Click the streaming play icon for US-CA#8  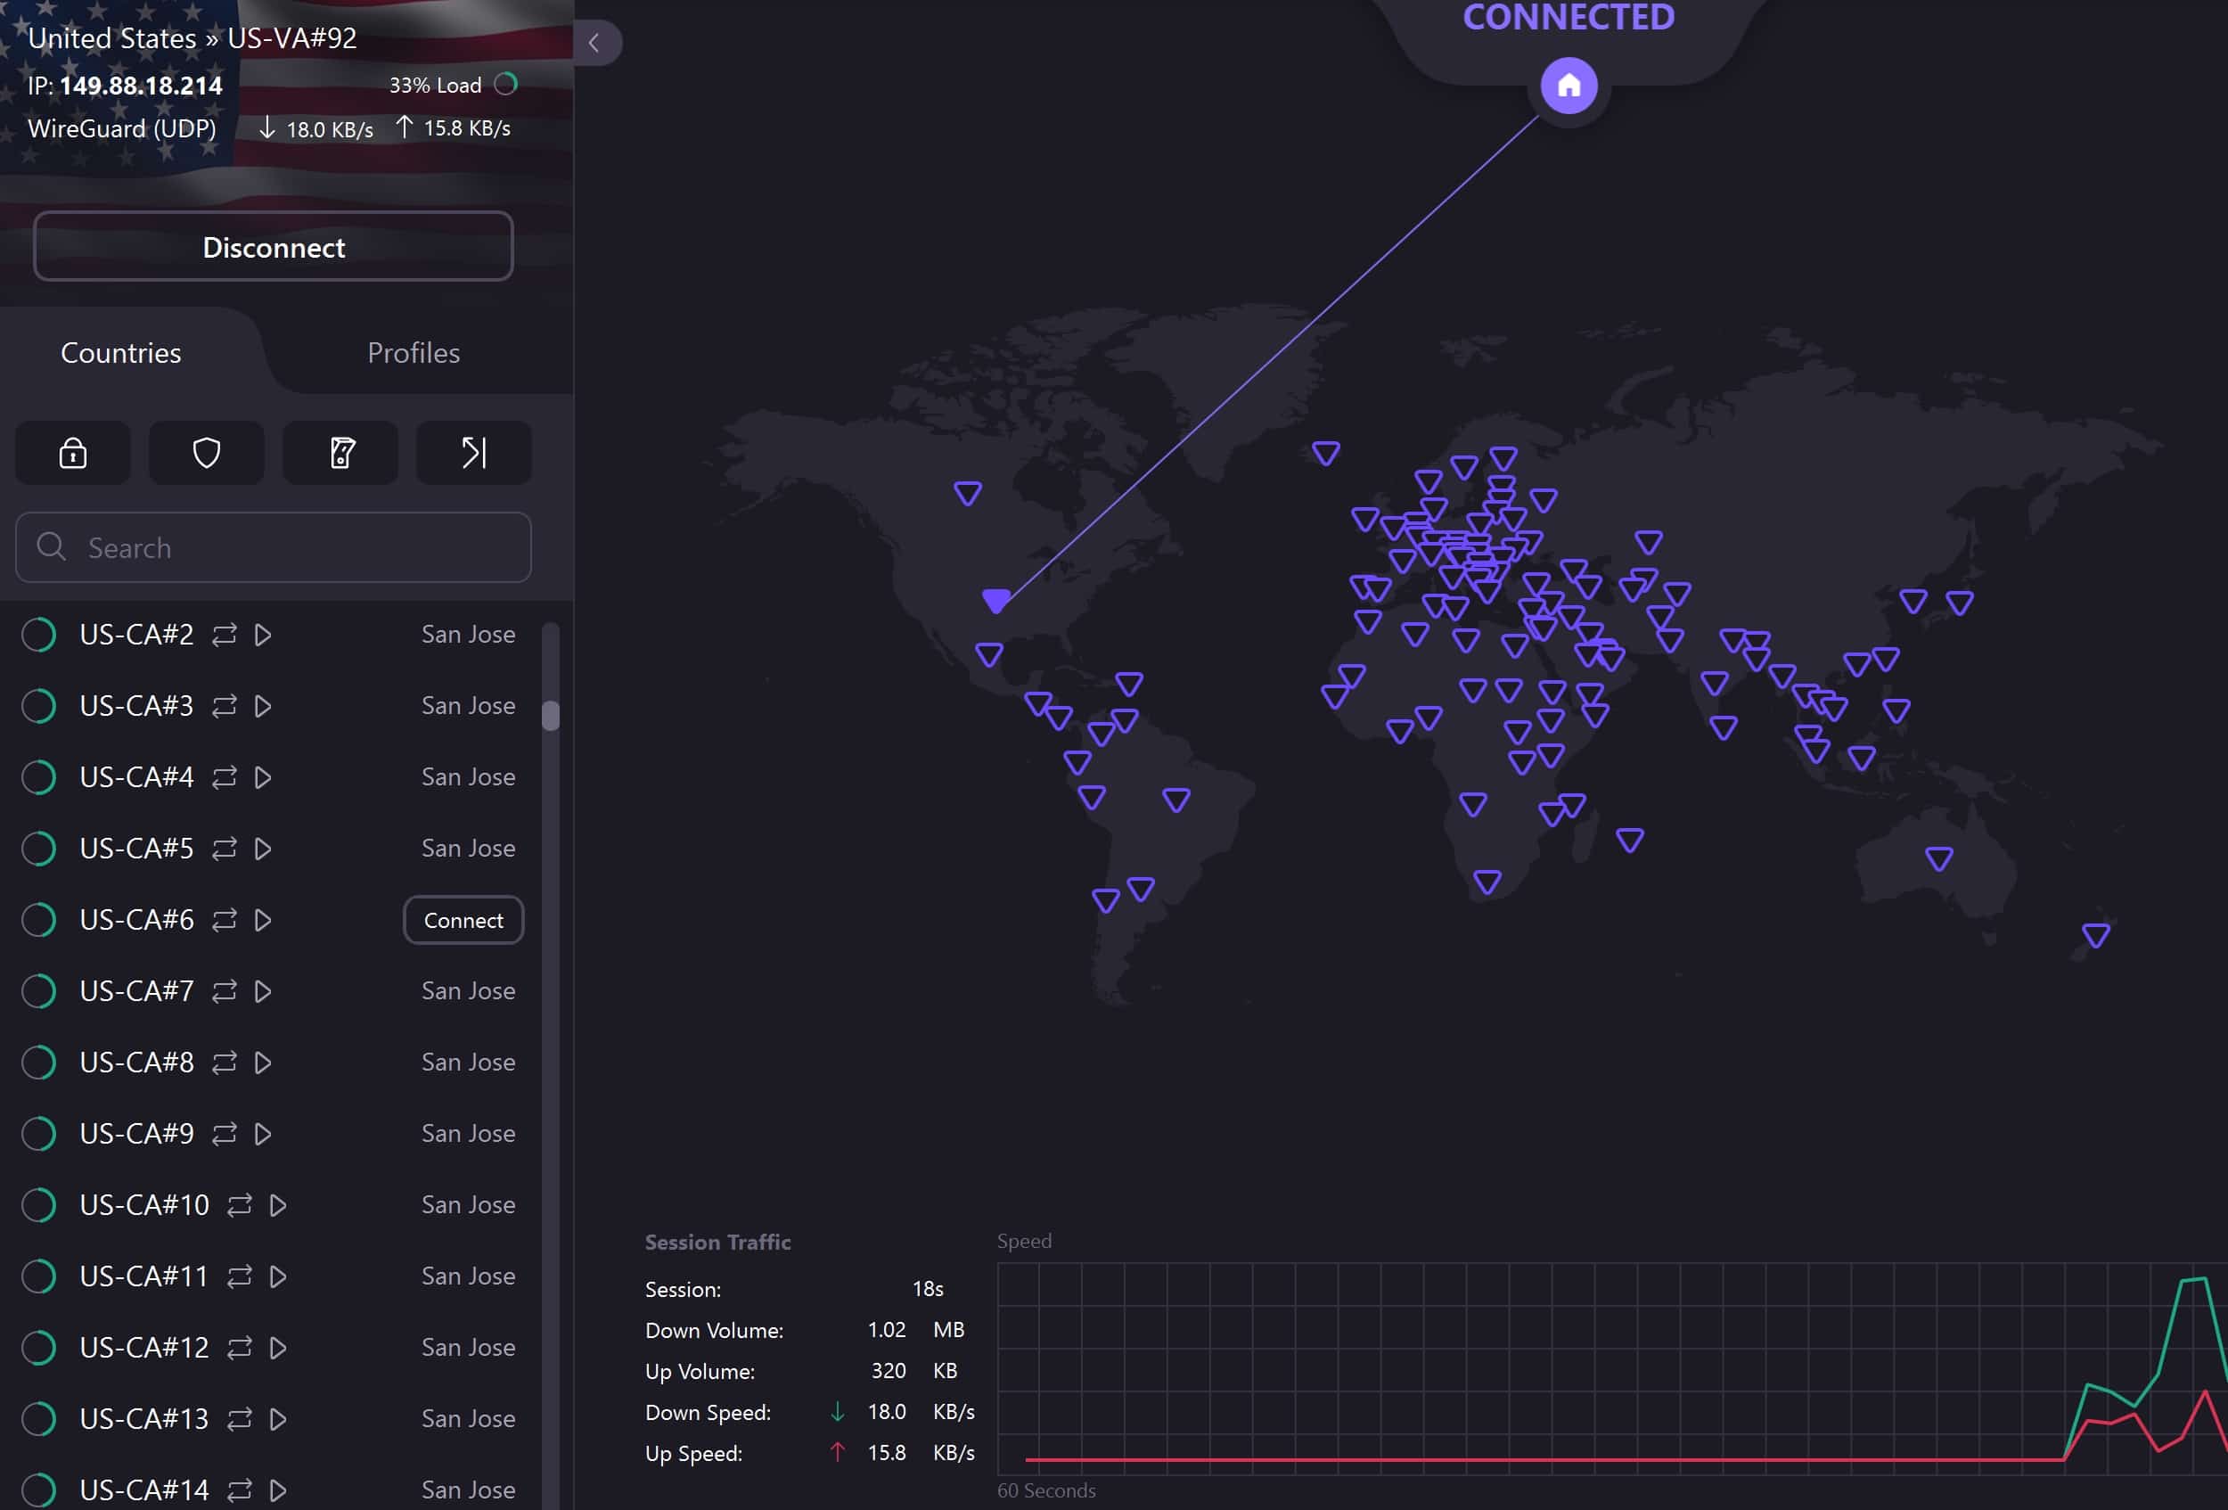click(x=263, y=1063)
